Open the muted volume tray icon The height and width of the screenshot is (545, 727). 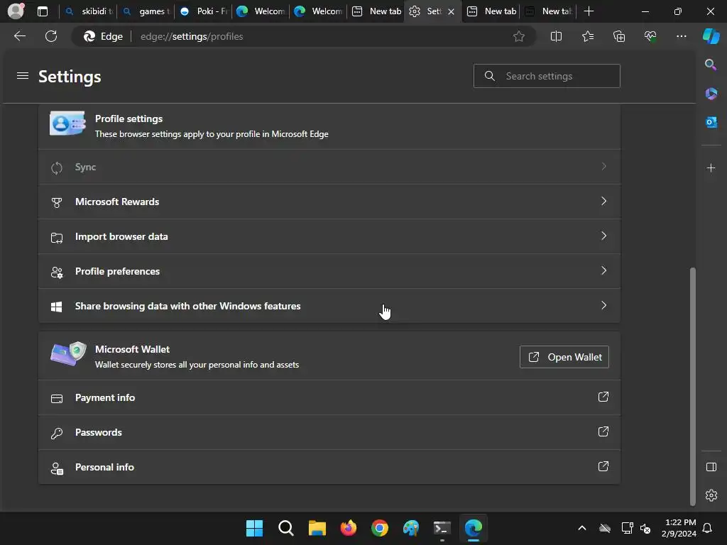645,528
